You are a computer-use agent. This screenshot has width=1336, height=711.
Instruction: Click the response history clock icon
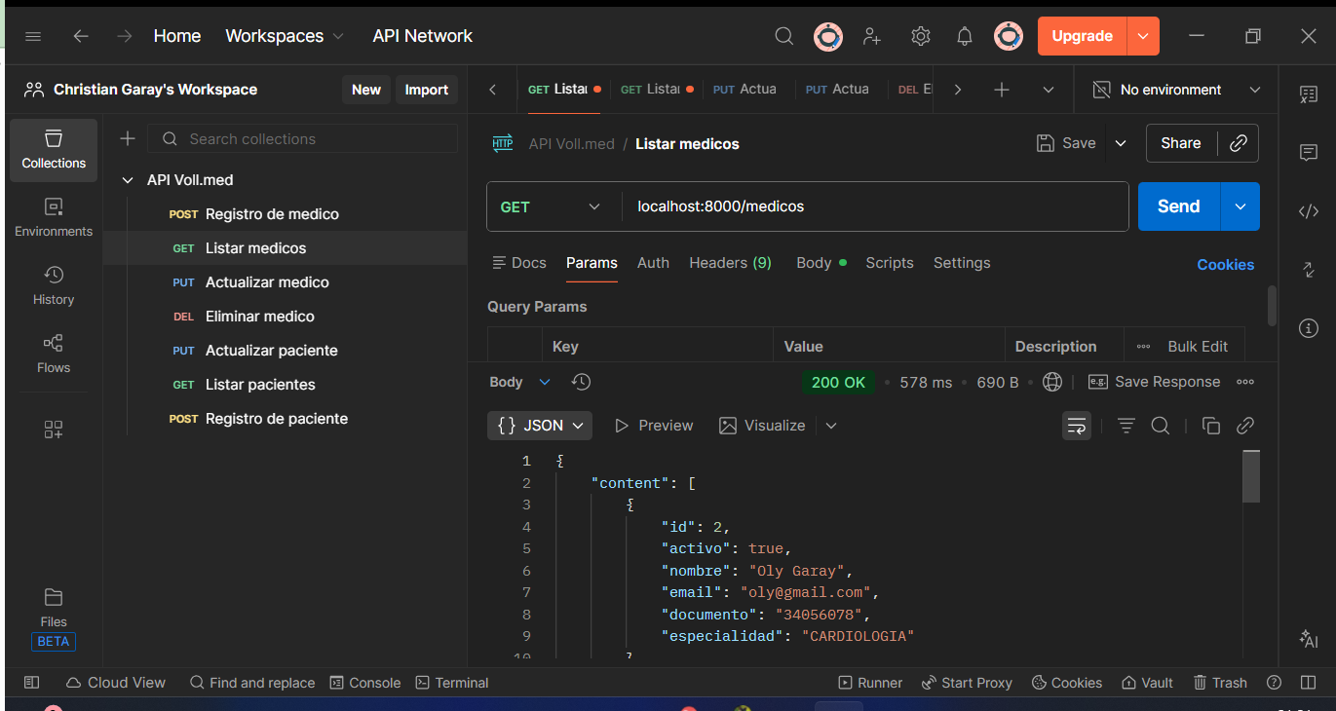pos(582,382)
